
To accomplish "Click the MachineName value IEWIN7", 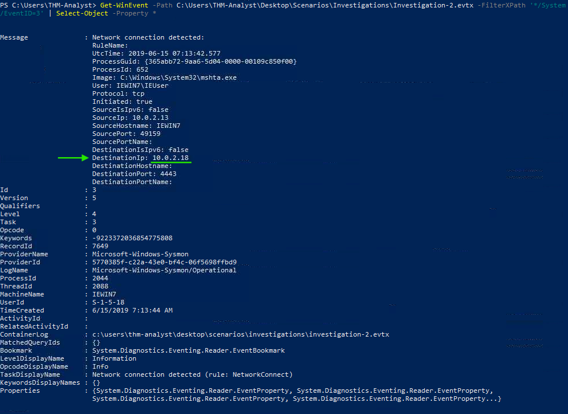I will coord(104,294).
